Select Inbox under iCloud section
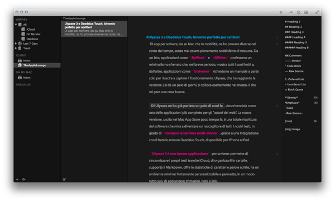Image resolution: width=335 pixels, height=201 pixels. tap(27, 60)
